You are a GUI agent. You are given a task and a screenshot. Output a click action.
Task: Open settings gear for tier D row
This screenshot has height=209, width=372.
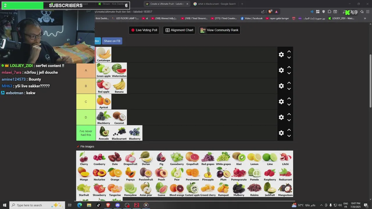tap(281, 117)
